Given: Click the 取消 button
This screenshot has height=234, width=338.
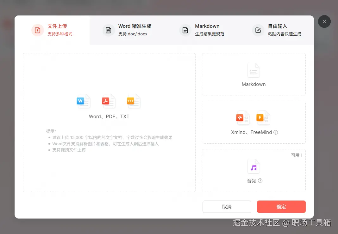Looking at the screenshot, I should [x=227, y=207].
